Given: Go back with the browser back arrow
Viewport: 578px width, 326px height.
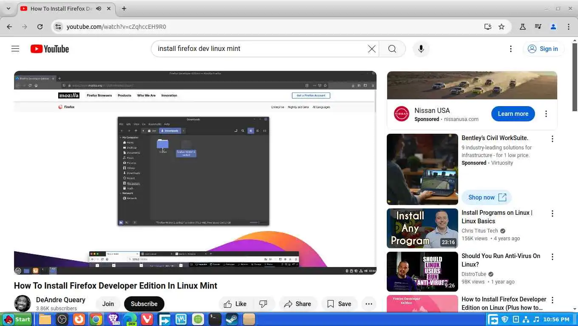Looking at the screenshot, I should [x=9, y=26].
